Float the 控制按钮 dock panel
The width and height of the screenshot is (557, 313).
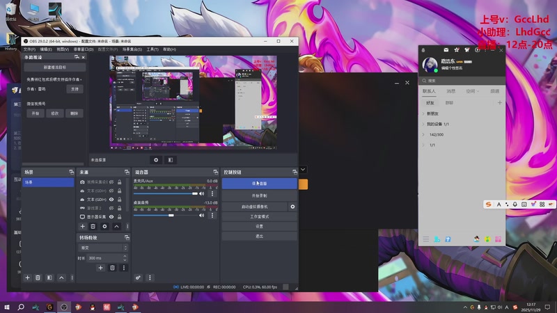[295, 172]
